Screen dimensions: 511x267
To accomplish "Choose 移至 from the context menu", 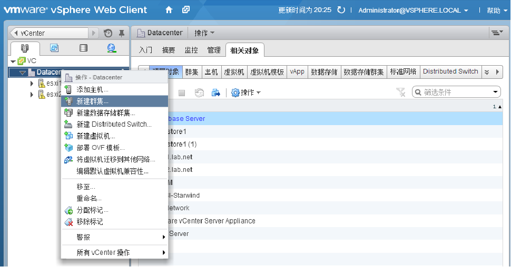I will [x=114, y=187].
